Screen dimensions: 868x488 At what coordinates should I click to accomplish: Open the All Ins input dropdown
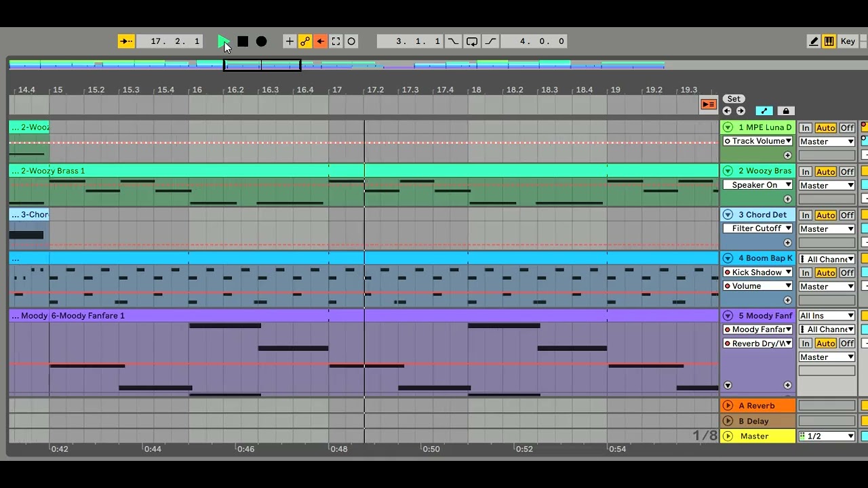827,316
